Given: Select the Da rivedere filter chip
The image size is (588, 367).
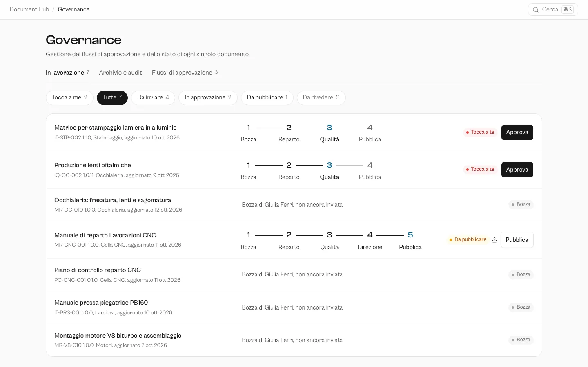Looking at the screenshot, I should (321, 98).
